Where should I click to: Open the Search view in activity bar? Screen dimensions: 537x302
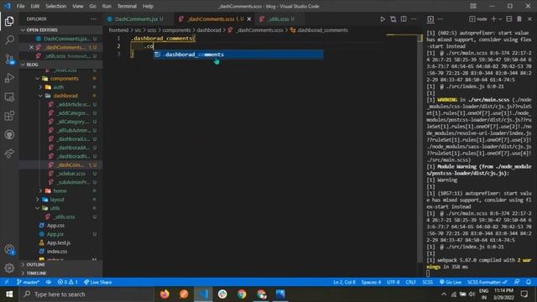(9, 40)
